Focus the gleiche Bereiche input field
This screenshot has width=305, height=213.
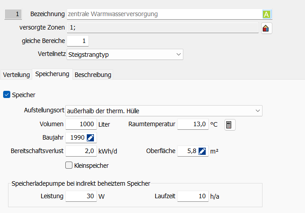coord(78,41)
